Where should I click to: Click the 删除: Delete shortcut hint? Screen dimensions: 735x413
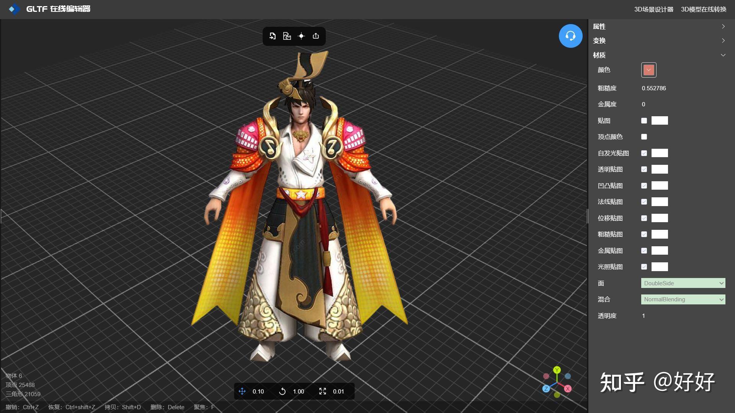point(167,407)
